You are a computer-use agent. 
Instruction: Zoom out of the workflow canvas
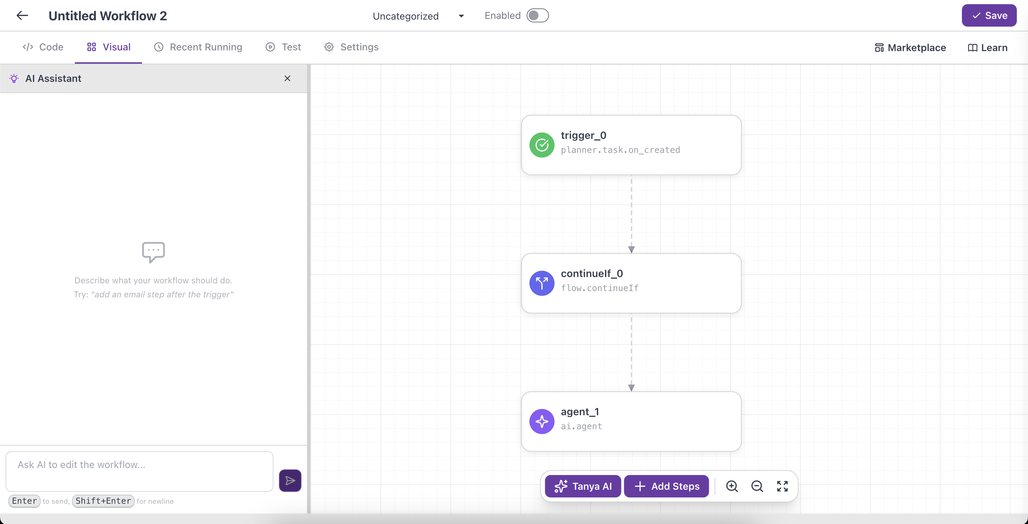coord(757,486)
